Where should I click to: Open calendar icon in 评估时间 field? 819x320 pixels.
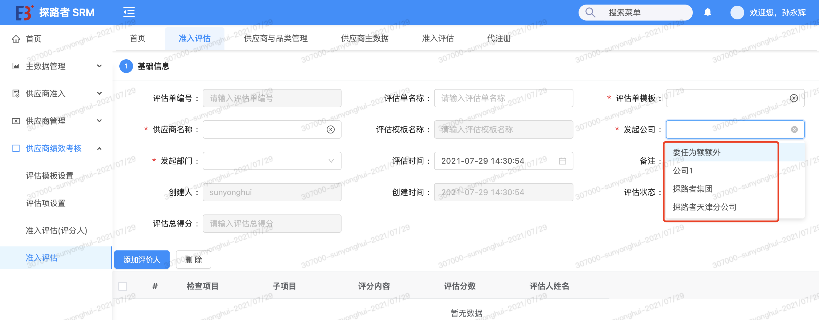(x=563, y=161)
